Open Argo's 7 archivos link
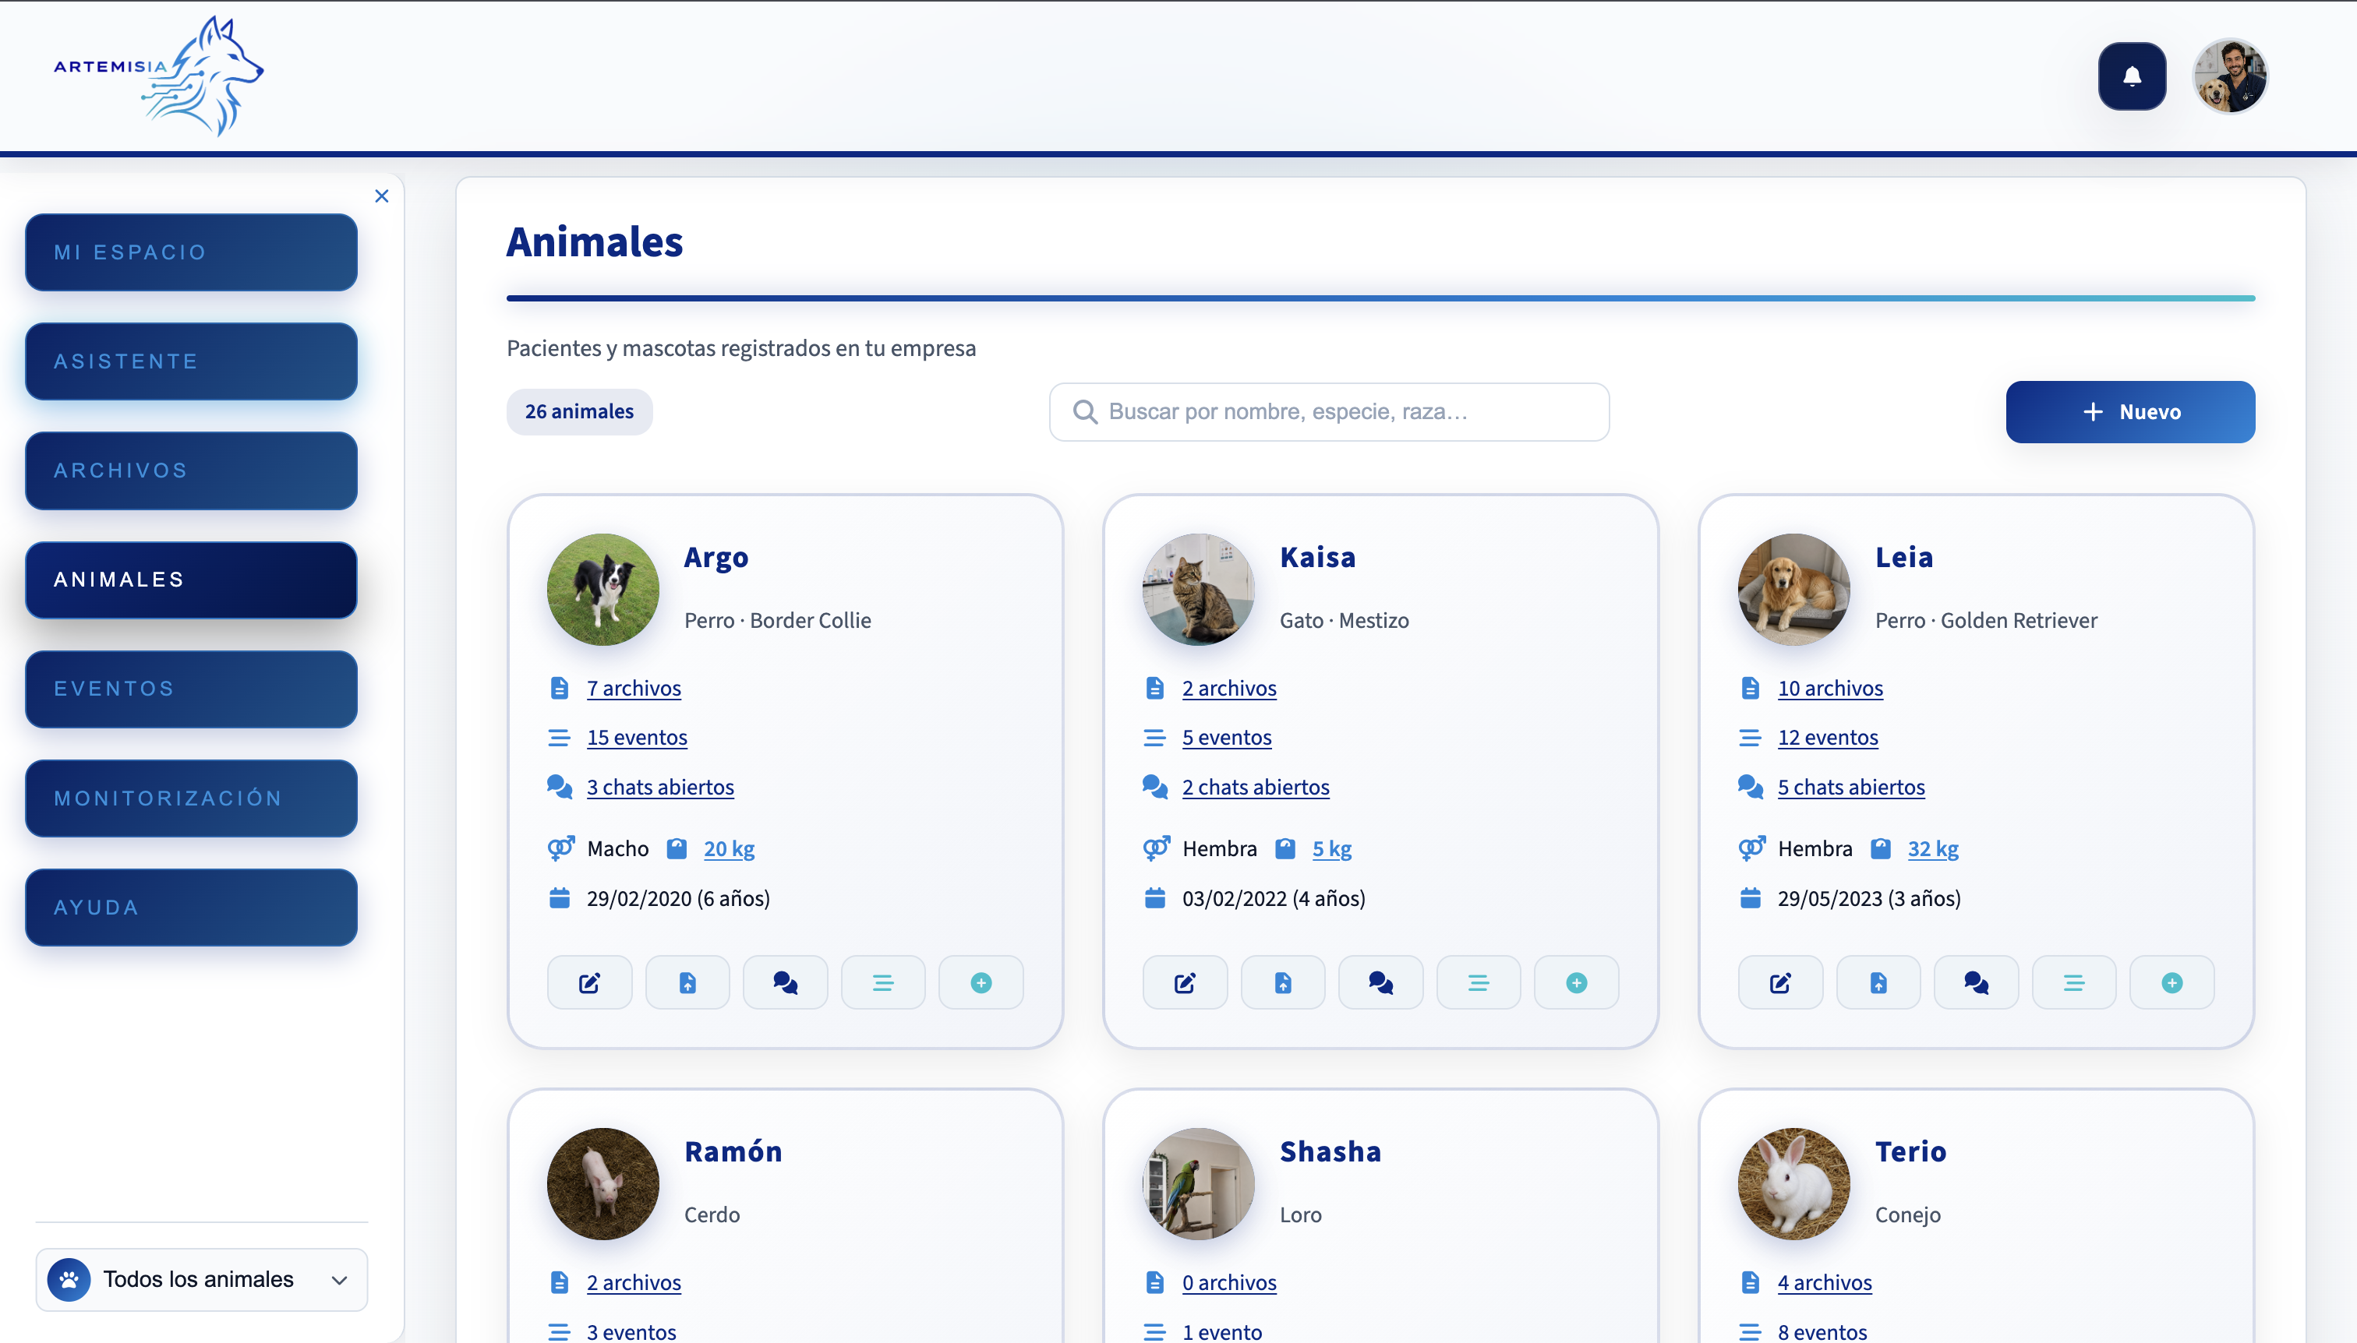Viewport: 2357px width, 1343px height. 634,688
